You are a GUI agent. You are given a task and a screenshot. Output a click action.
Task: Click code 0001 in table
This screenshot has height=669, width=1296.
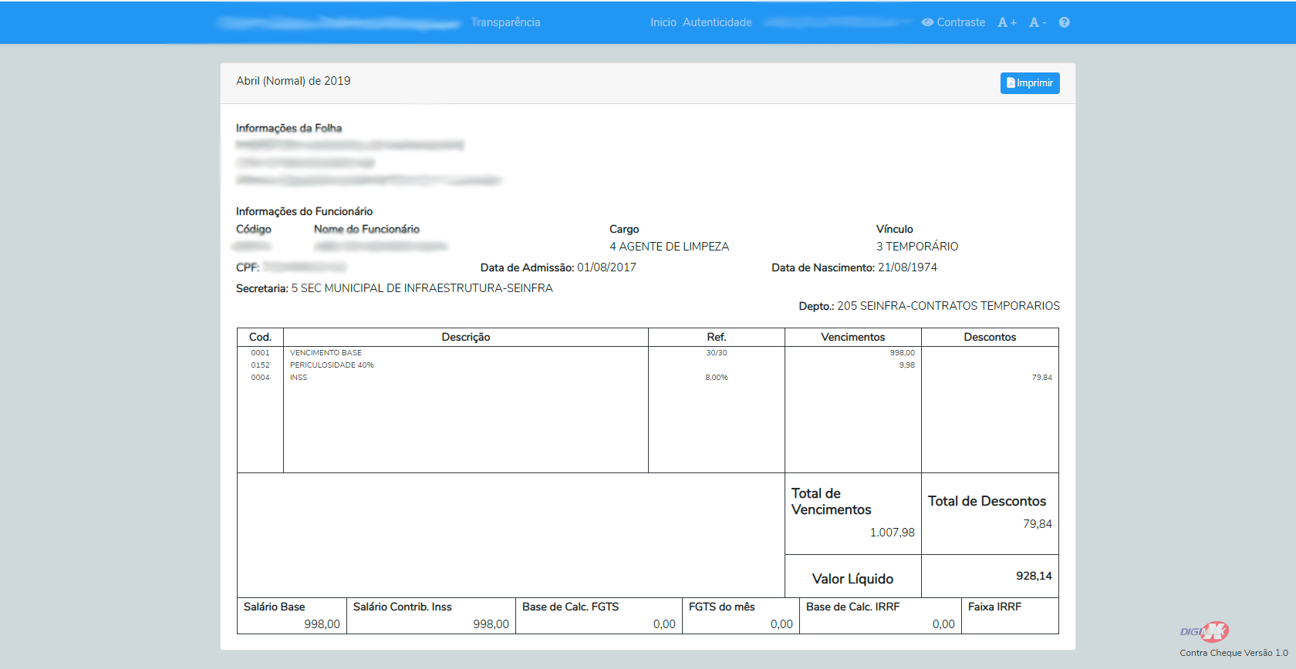click(260, 353)
